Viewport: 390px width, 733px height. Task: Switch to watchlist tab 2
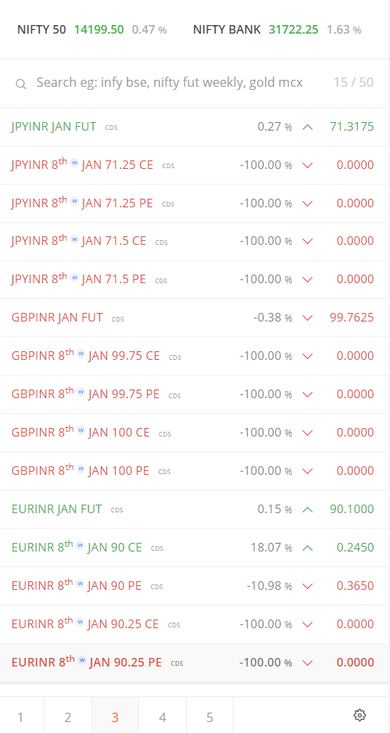(x=68, y=717)
